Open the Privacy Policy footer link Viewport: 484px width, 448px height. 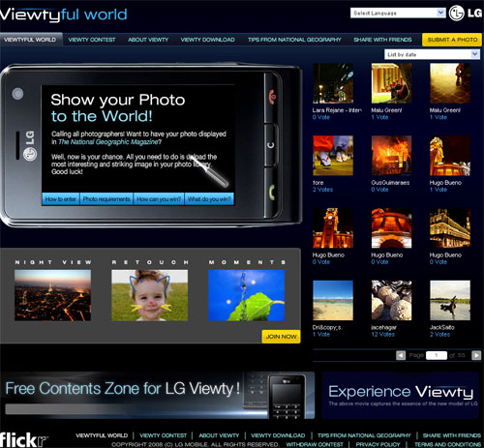point(378,444)
